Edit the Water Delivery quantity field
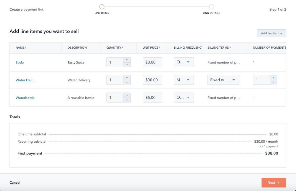Viewport: 296px width, 191px height. pos(115,80)
